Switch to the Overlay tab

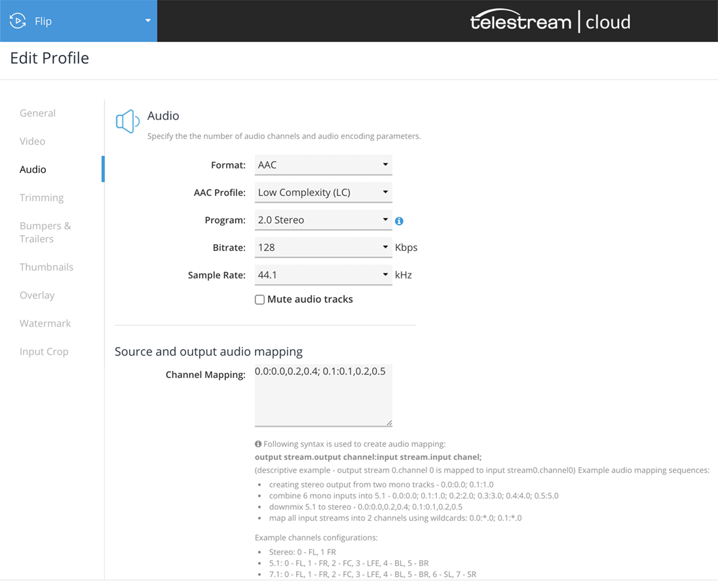(x=37, y=295)
